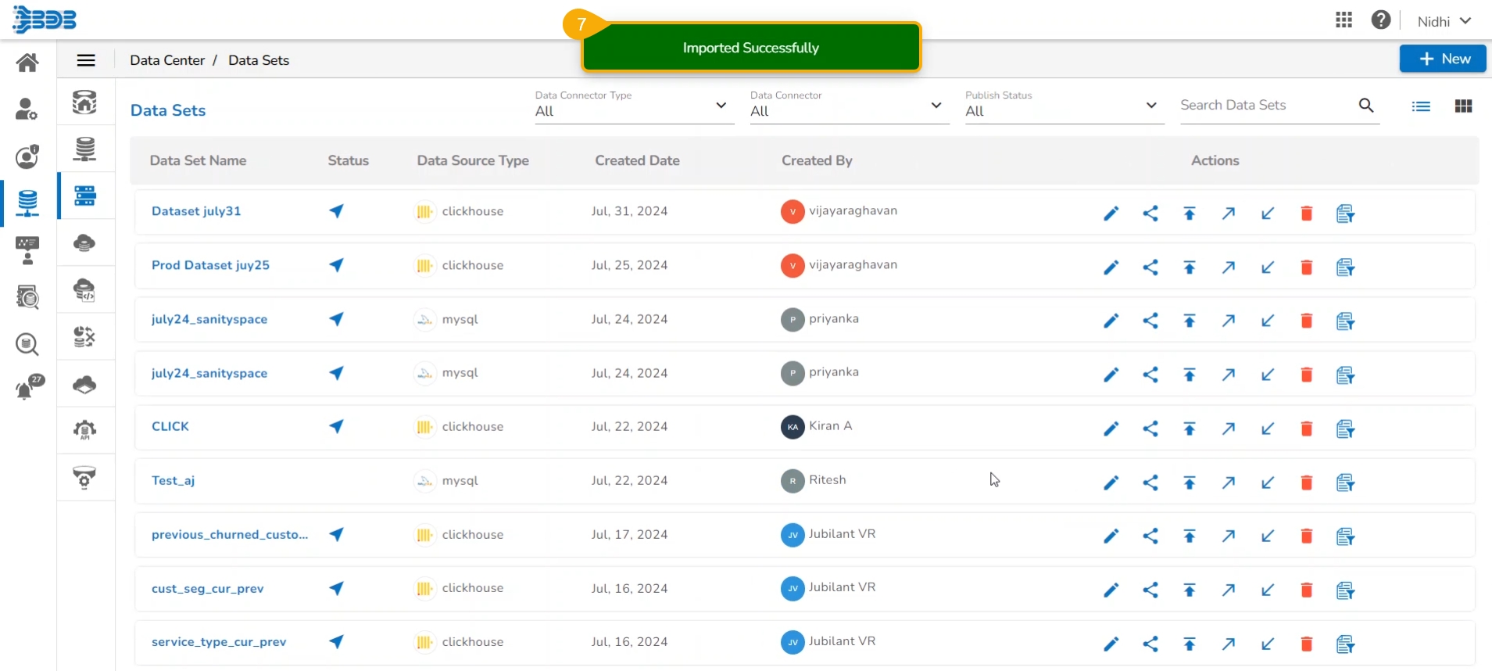Select the Data Sets breadcrumb item
Image resolution: width=1492 pixels, height=671 pixels.
[x=259, y=60]
